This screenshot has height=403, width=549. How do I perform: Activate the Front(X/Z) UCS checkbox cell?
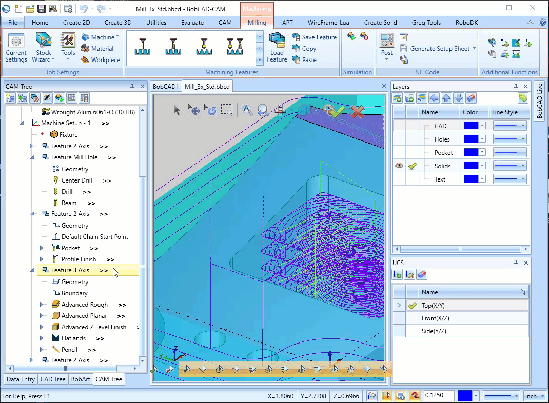pos(413,318)
